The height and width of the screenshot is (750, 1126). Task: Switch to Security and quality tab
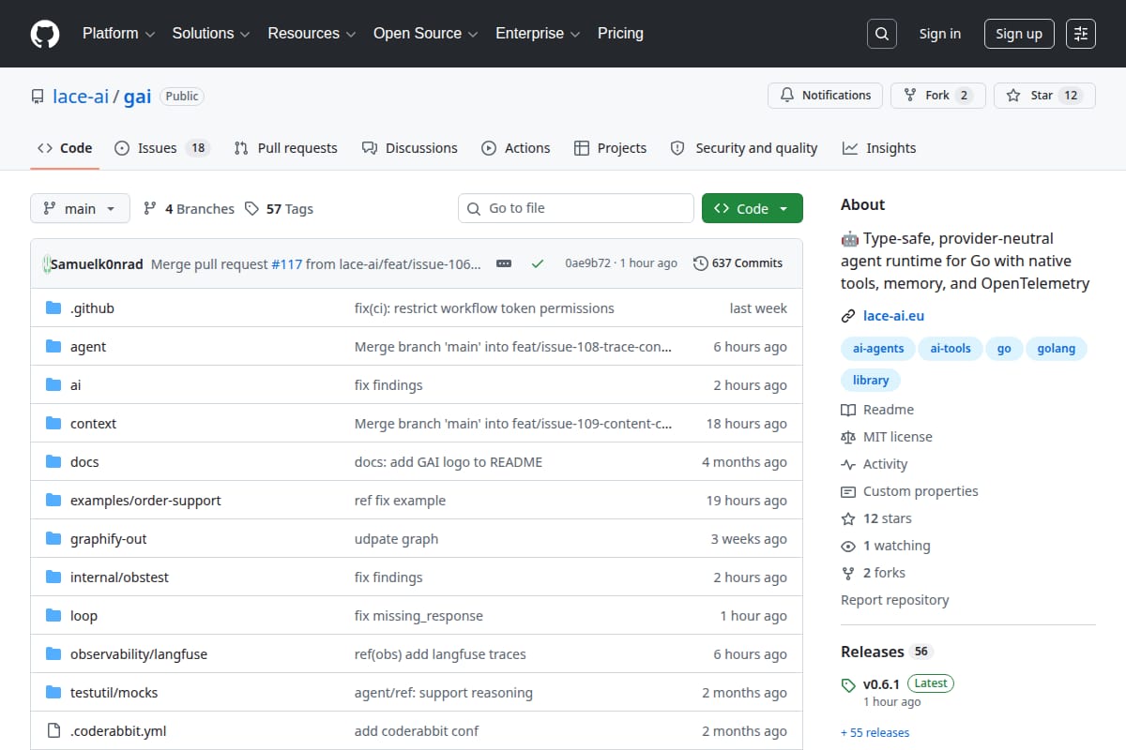[x=743, y=148]
